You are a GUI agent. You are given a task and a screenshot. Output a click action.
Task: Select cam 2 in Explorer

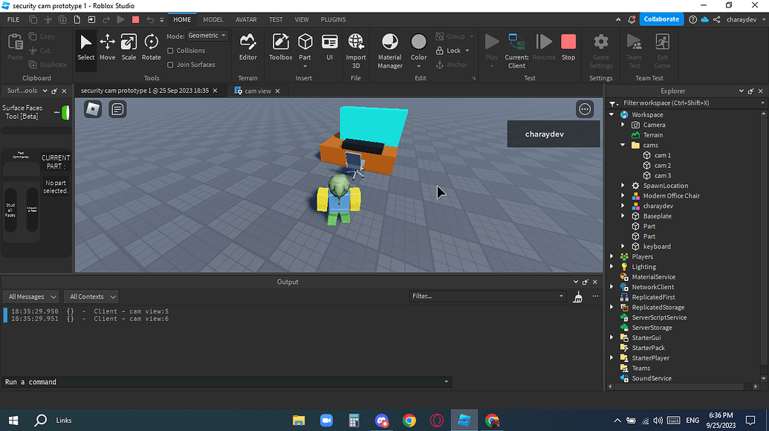[662, 166]
